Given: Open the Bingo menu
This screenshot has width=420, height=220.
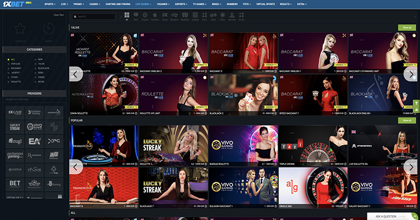Looking at the screenshot, I should point(216,4).
